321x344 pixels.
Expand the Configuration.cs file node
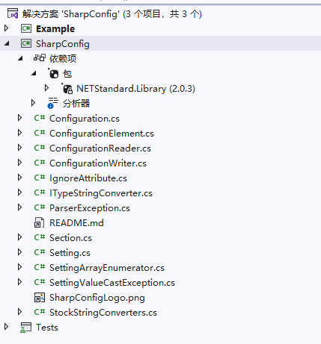[x=19, y=118]
